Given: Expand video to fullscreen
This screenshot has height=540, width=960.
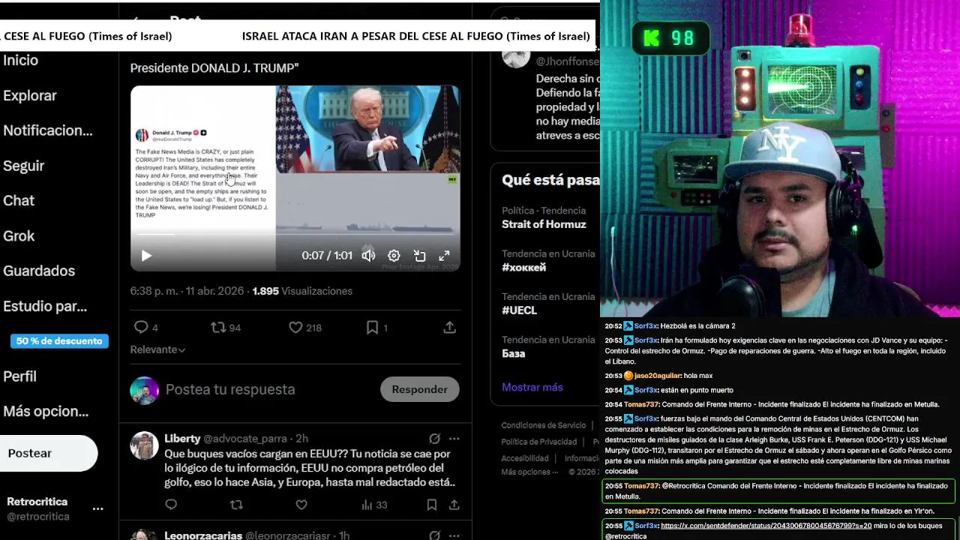Looking at the screenshot, I should 444,256.
